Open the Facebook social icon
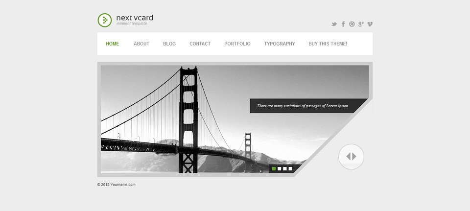Viewport: 470px width, 211px height. [x=343, y=24]
